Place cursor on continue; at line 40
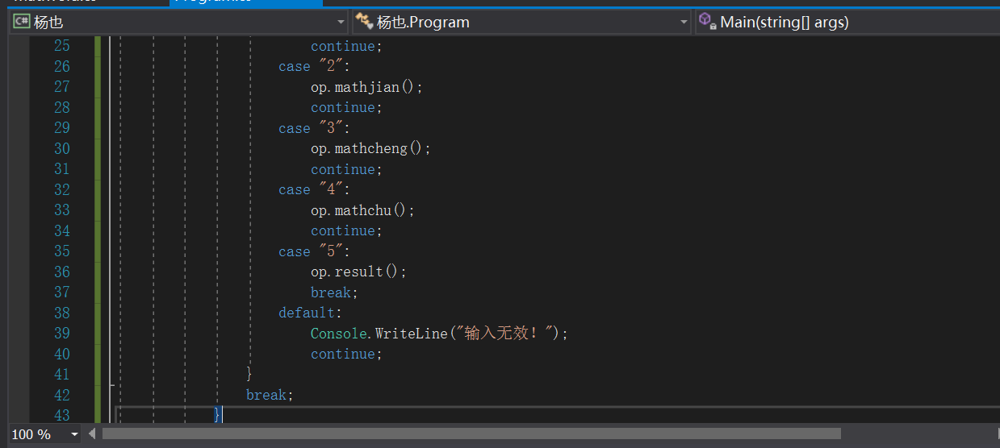The image size is (1000, 448). point(346,354)
